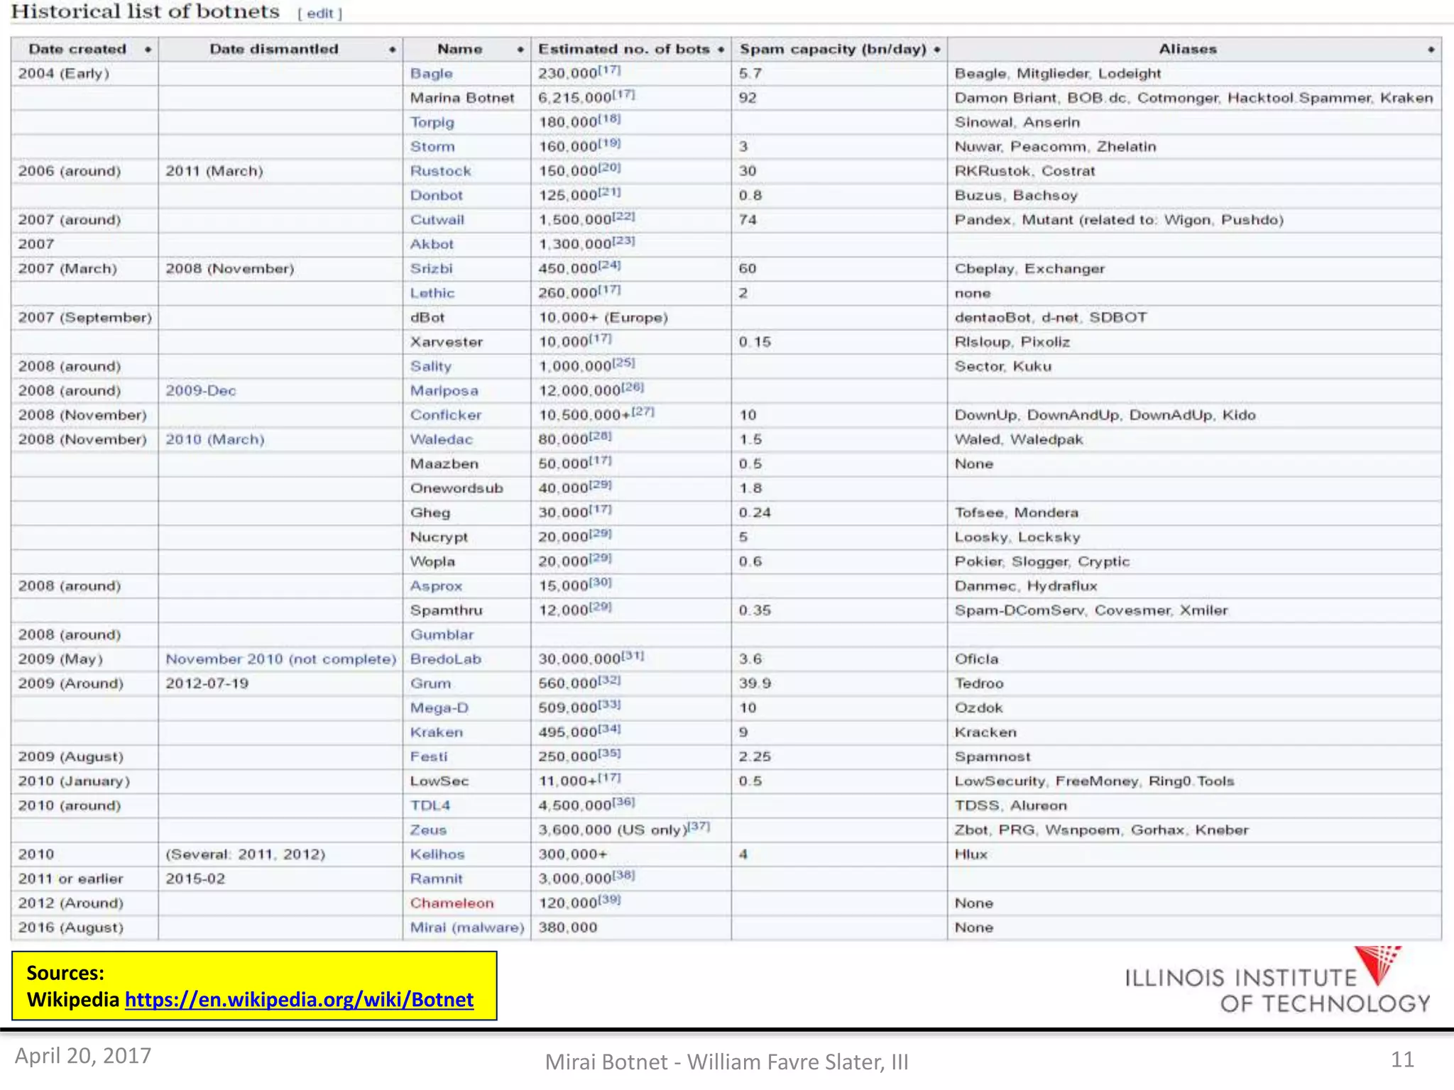Click the edit link beside the heading

320,13
